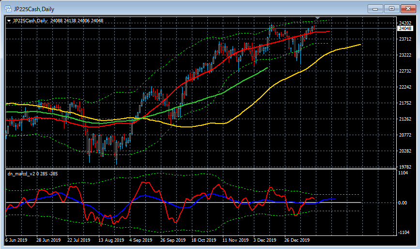
Task: Click indicator scale value -1104
Action: point(404,233)
